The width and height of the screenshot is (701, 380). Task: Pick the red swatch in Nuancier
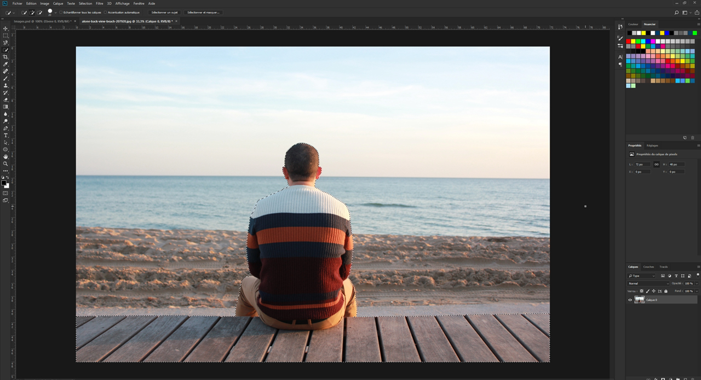[628, 42]
